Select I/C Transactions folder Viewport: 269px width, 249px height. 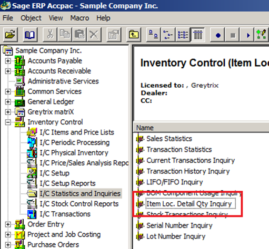pyautogui.click(x=65, y=214)
